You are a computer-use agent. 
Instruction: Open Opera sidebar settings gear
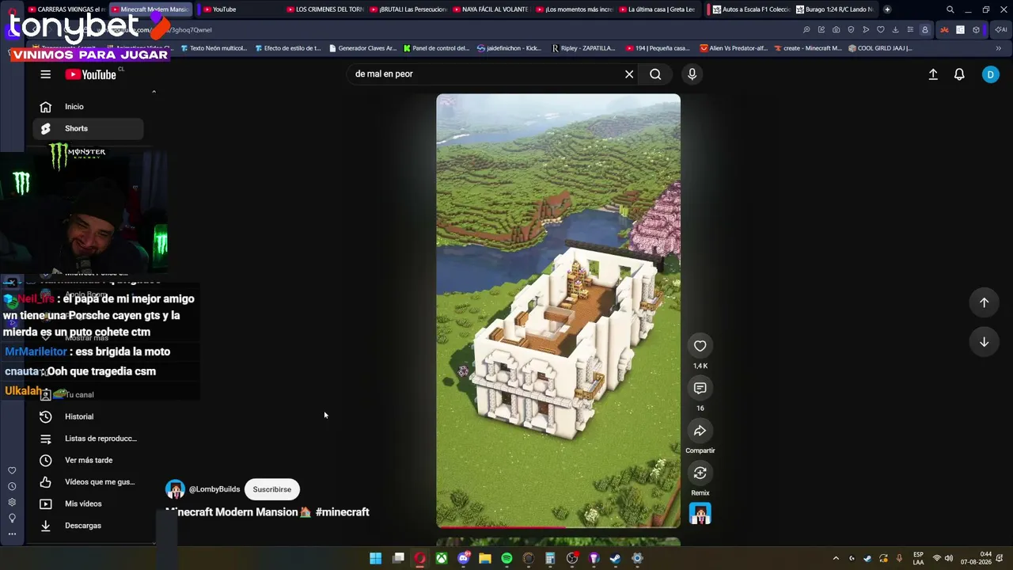tap(12, 502)
